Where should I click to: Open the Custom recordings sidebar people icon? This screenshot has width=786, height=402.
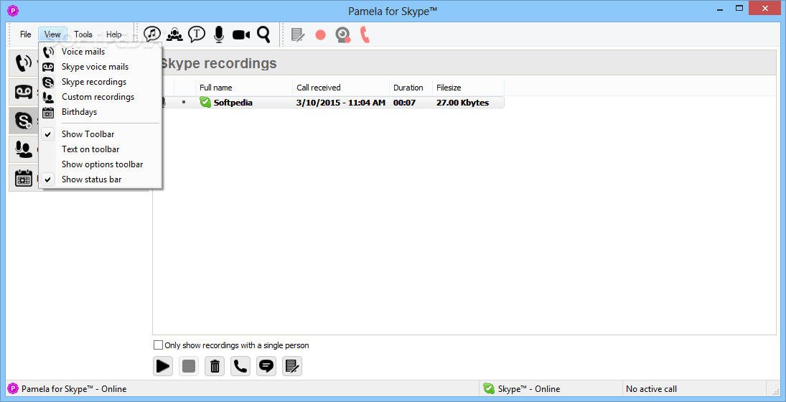[x=24, y=149]
